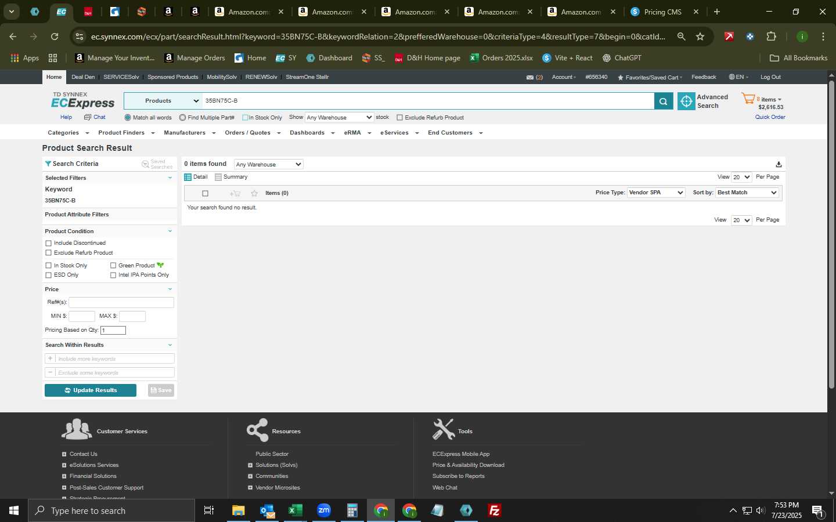
Task: Collapse the Product Condition section
Action: coord(170,231)
